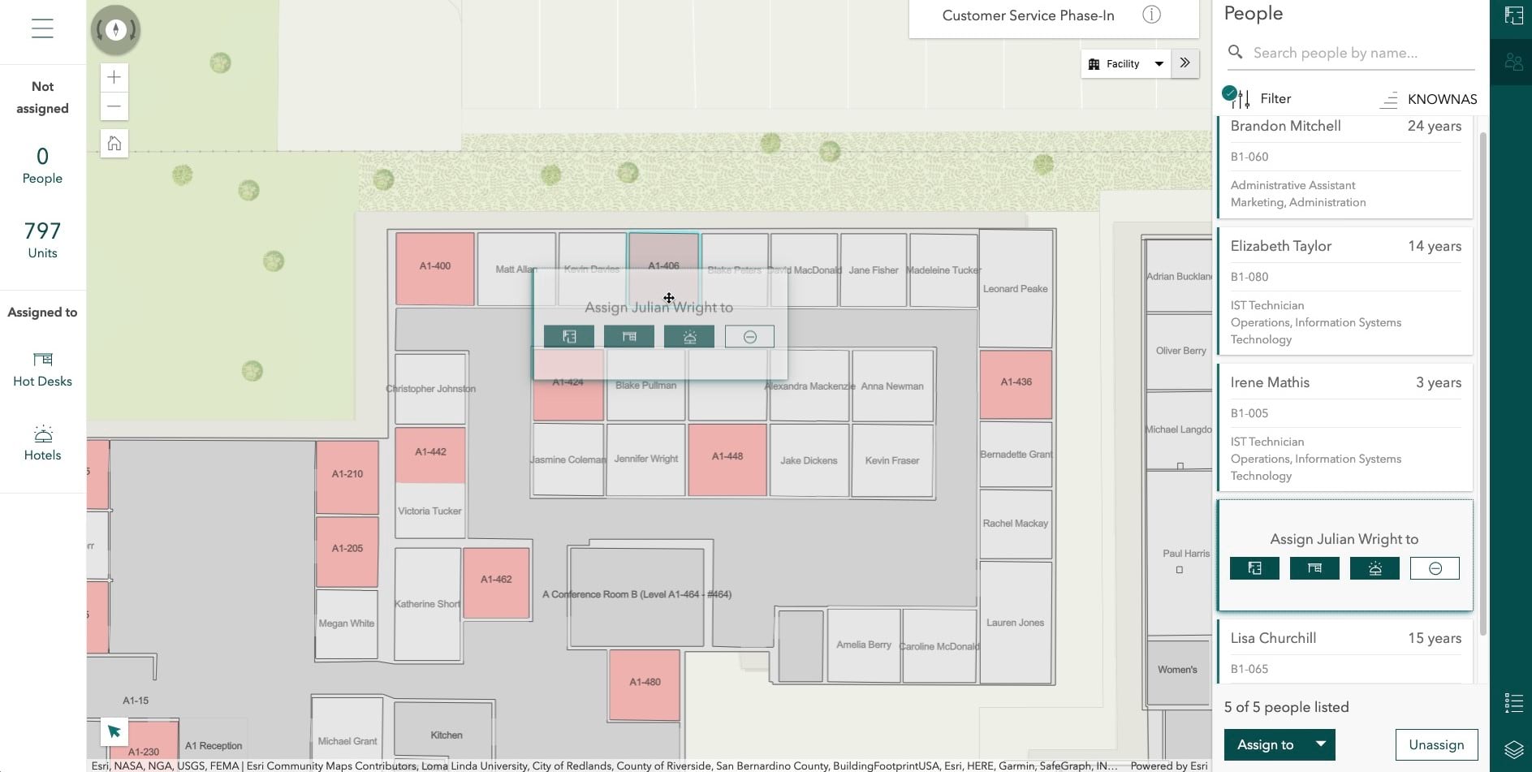This screenshot has width=1532, height=772.
Task: Assign Julian Wright to a unit via floorplan icon
Action: point(1254,568)
